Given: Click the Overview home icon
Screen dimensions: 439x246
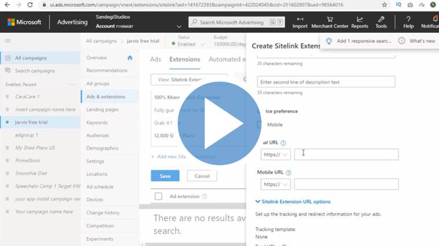Looking at the screenshot, I should point(130,58).
